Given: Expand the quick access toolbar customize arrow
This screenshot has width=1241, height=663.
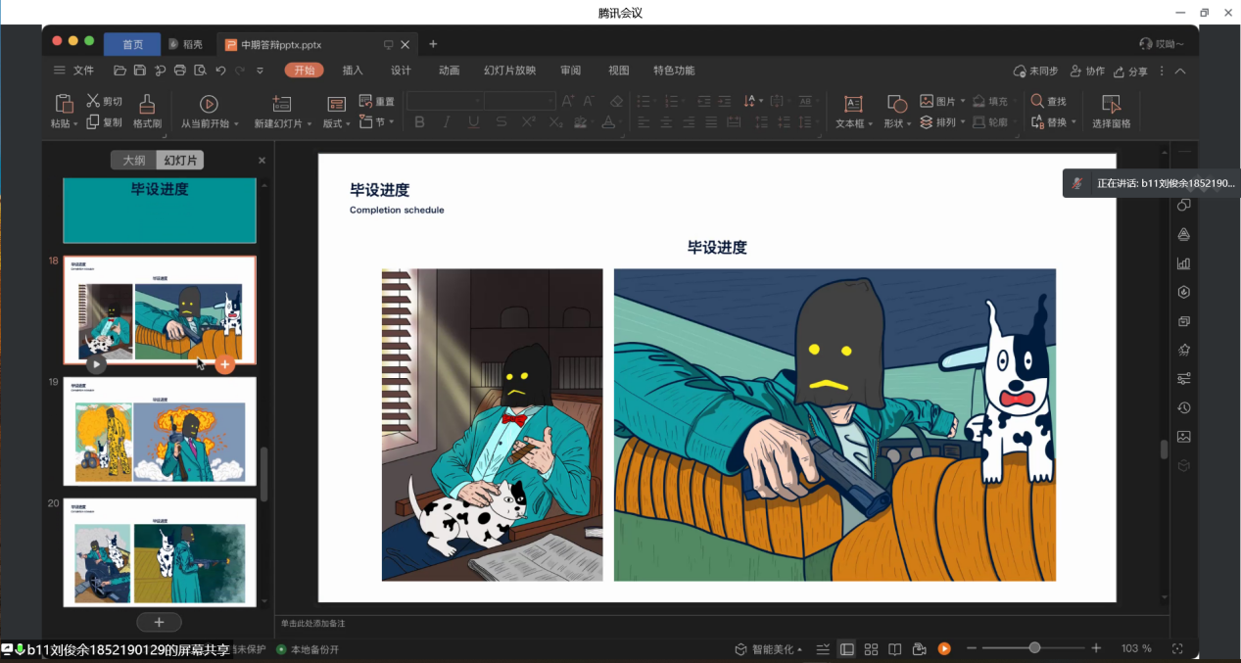Looking at the screenshot, I should (x=260, y=71).
